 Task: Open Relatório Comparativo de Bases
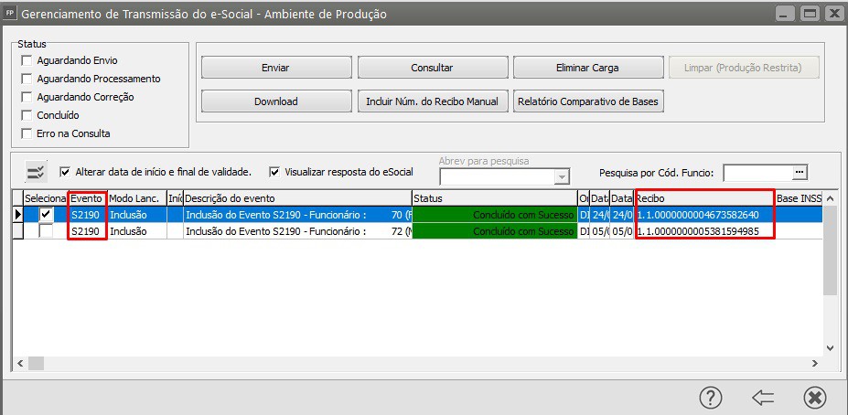coord(587,101)
